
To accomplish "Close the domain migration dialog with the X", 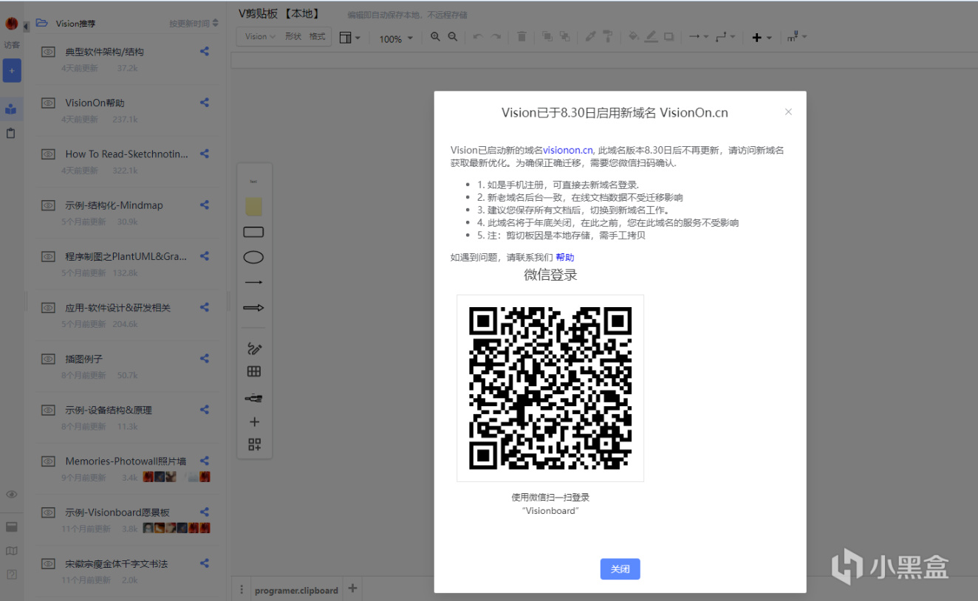I will click(x=788, y=112).
